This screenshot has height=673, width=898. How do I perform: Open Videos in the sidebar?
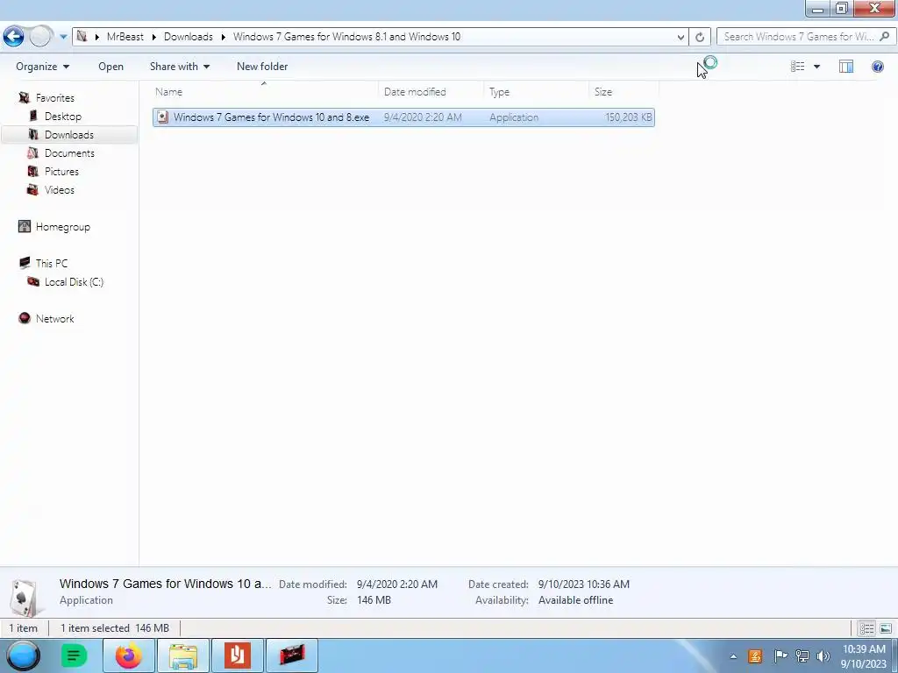click(x=59, y=189)
